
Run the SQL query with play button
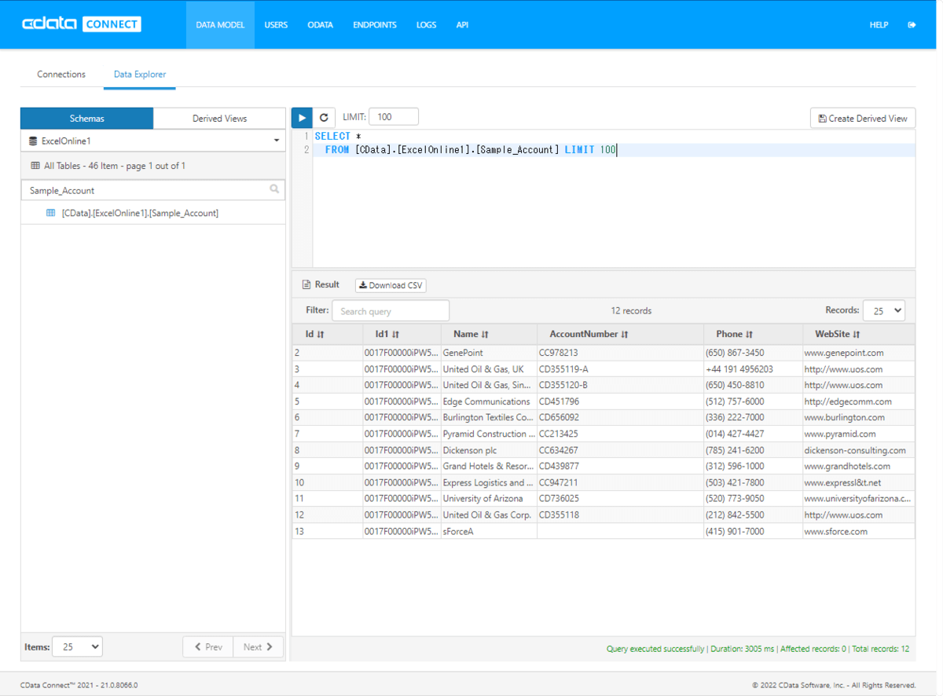(302, 118)
